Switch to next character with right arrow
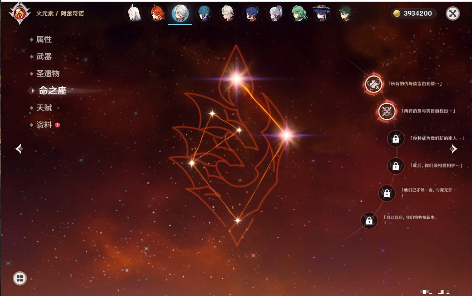 tap(453, 149)
